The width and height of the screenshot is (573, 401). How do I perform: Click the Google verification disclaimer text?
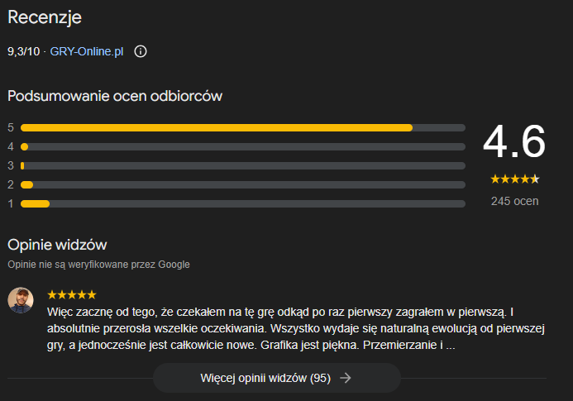pyautogui.click(x=98, y=265)
